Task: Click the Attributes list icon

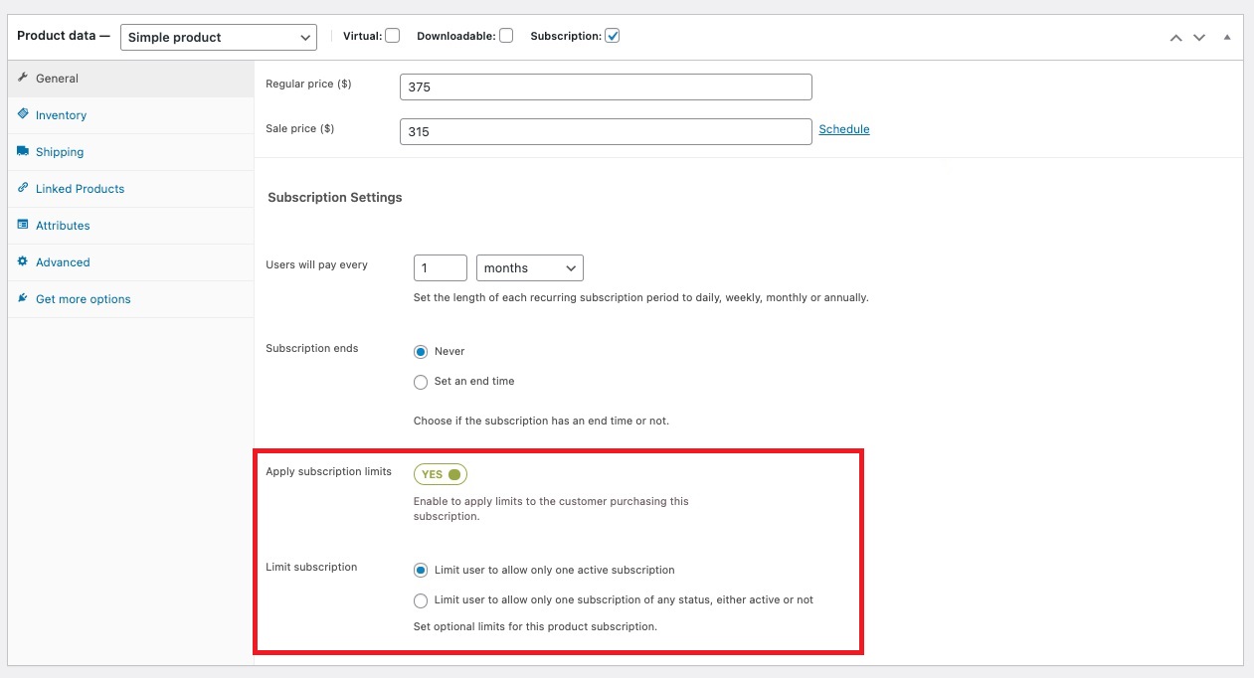Action: click(x=23, y=225)
